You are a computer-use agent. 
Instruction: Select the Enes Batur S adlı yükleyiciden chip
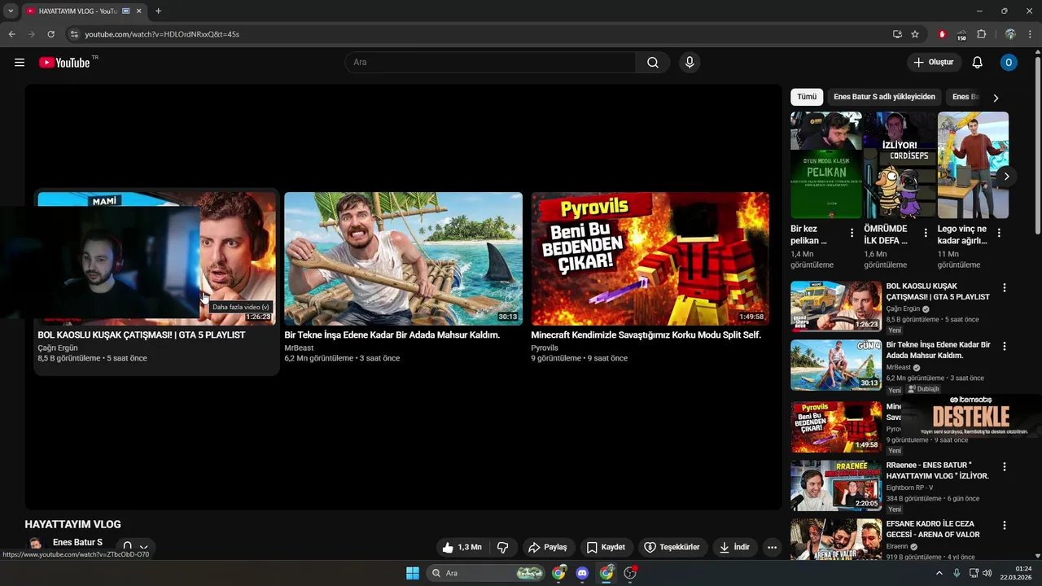pos(884,97)
